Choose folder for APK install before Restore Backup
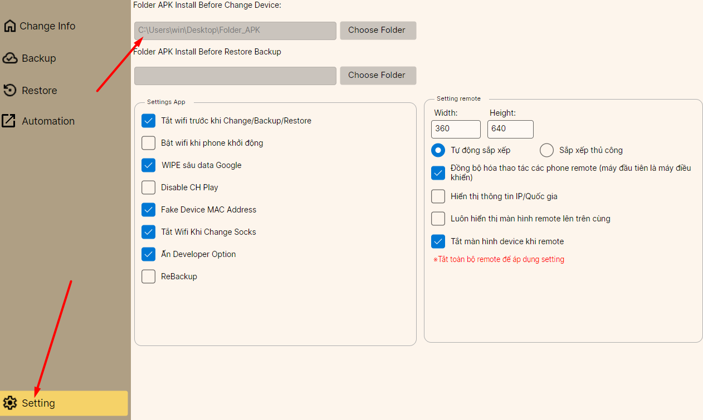Screen dimensions: 703x420 378,76
